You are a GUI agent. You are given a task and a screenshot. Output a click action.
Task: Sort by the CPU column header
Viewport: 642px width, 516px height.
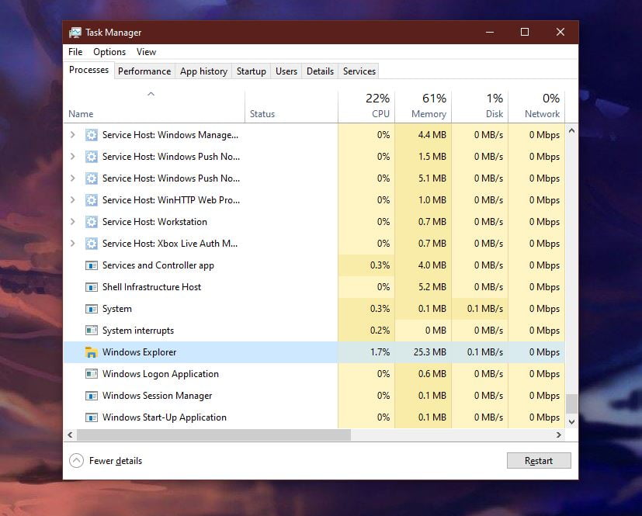pos(366,106)
